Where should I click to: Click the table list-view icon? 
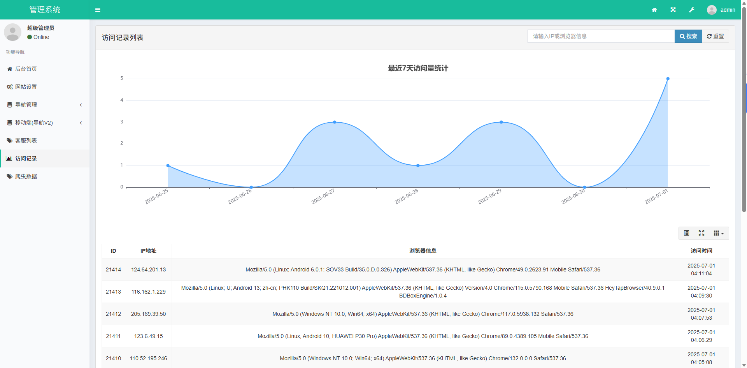[686, 233]
